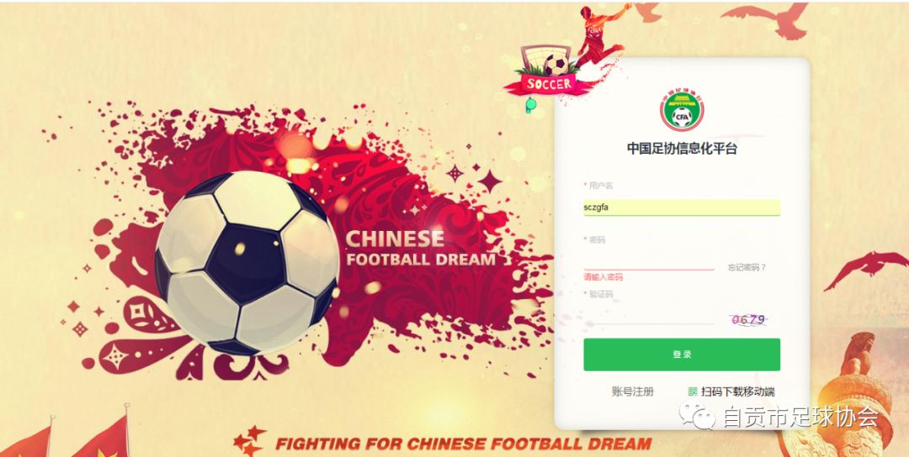The image size is (909, 457).
Task: Click the FIGHTING FOR CHINESE FOOTBALL DREAM slogan
Action: 463,444
